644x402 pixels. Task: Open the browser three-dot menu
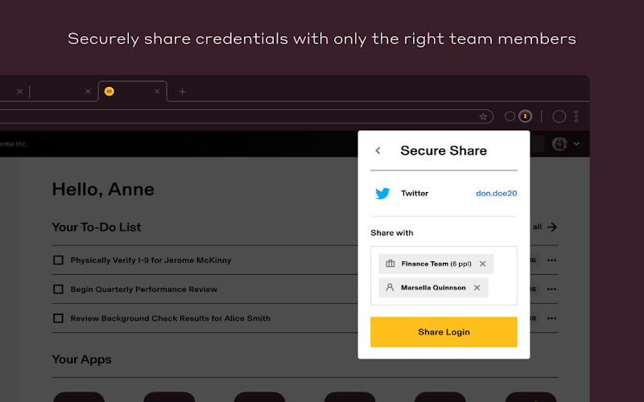576,117
